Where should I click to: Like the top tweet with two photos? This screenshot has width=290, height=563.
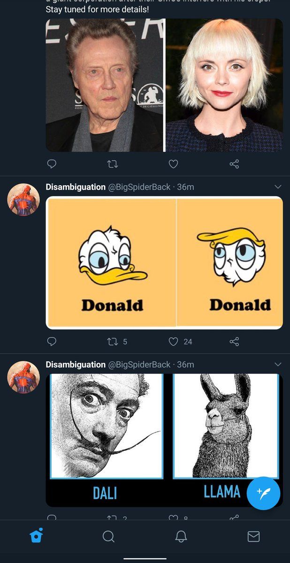173,164
